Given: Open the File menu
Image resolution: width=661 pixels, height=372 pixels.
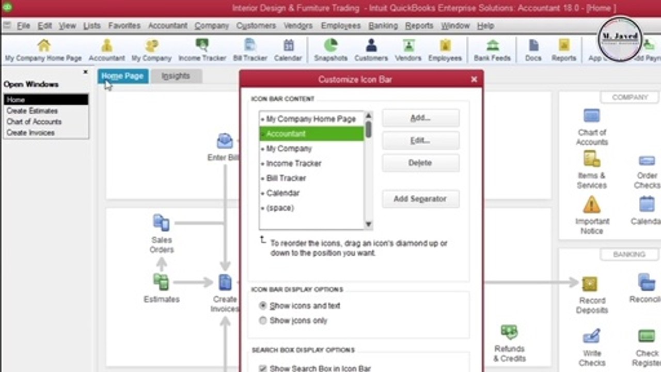Looking at the screenshot, I should pyautogui.click(x=23, y=25).
